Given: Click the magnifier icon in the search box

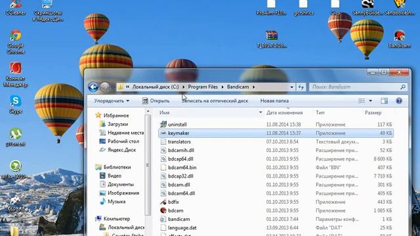Looking at the screenshot, I should coord(402,87).
